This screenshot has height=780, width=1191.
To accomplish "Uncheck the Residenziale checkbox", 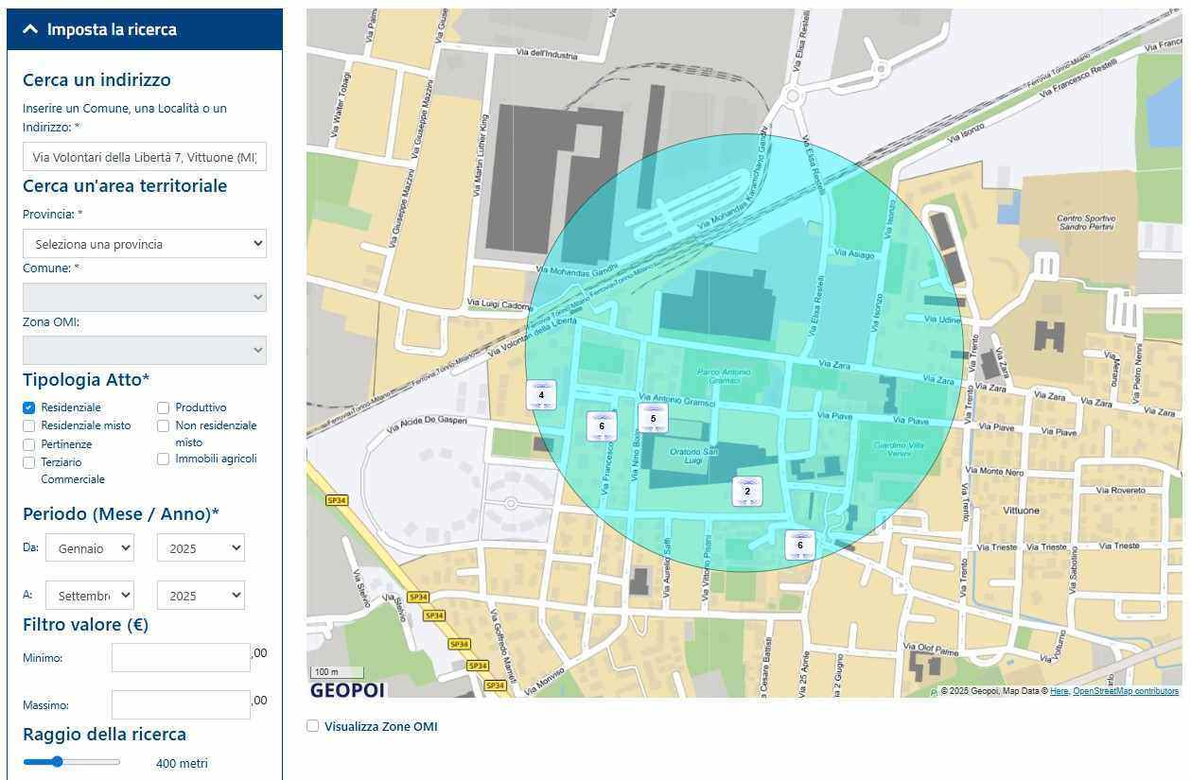I will click(x=29, y=407).
